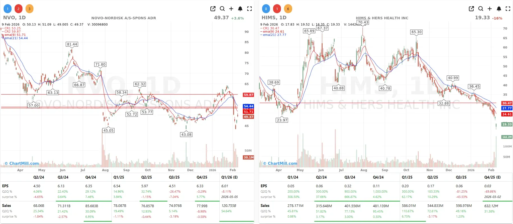Click the NVO, 1D ticker title

[14, 18]
